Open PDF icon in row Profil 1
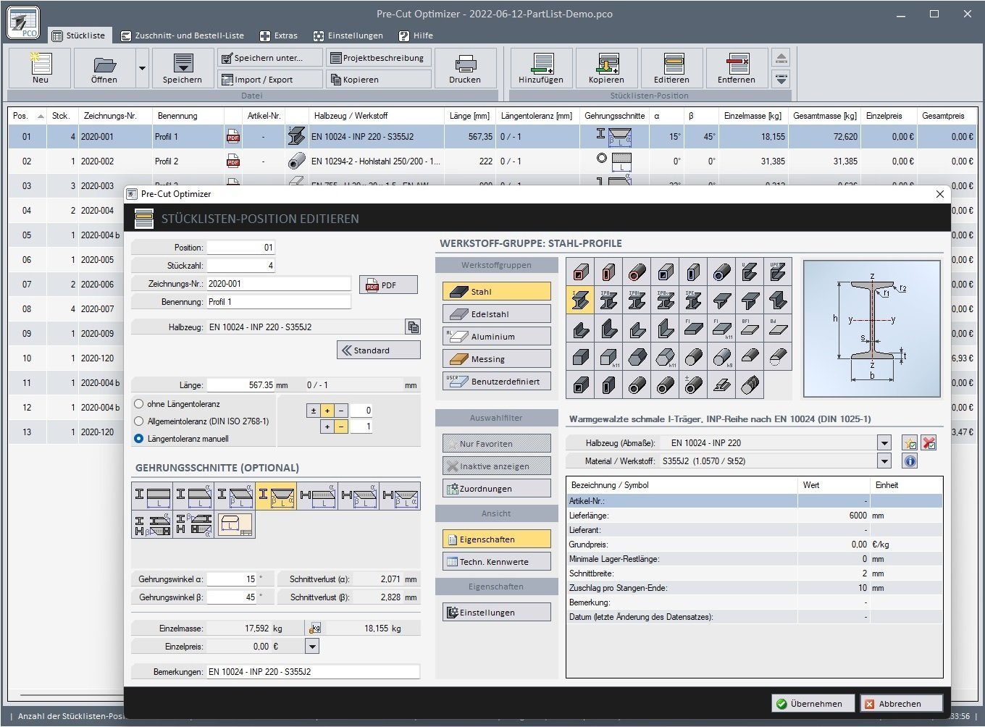 point(233,137)
